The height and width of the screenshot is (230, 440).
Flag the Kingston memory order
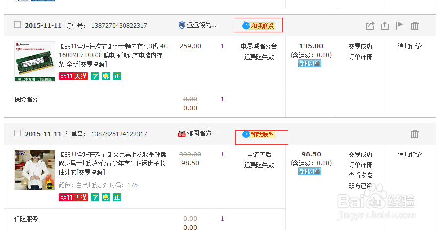(399, 26)
